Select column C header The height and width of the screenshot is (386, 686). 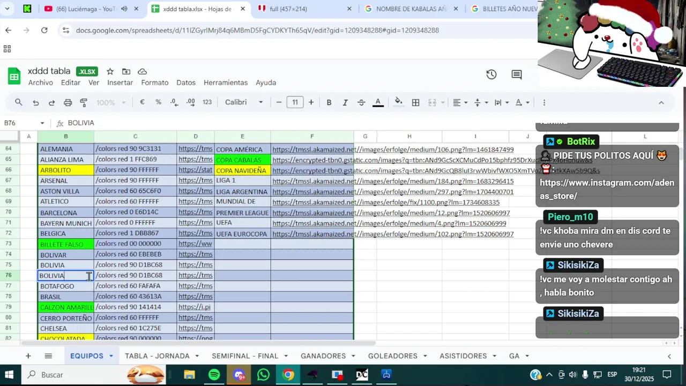(x=135, y=137)
